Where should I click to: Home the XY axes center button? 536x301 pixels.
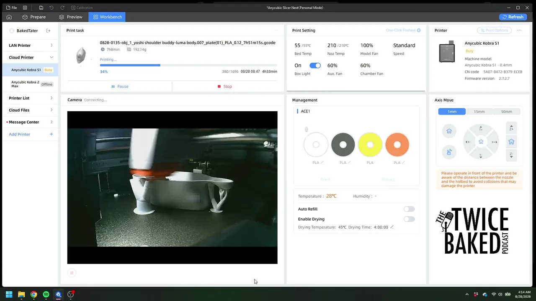[481, 142]
